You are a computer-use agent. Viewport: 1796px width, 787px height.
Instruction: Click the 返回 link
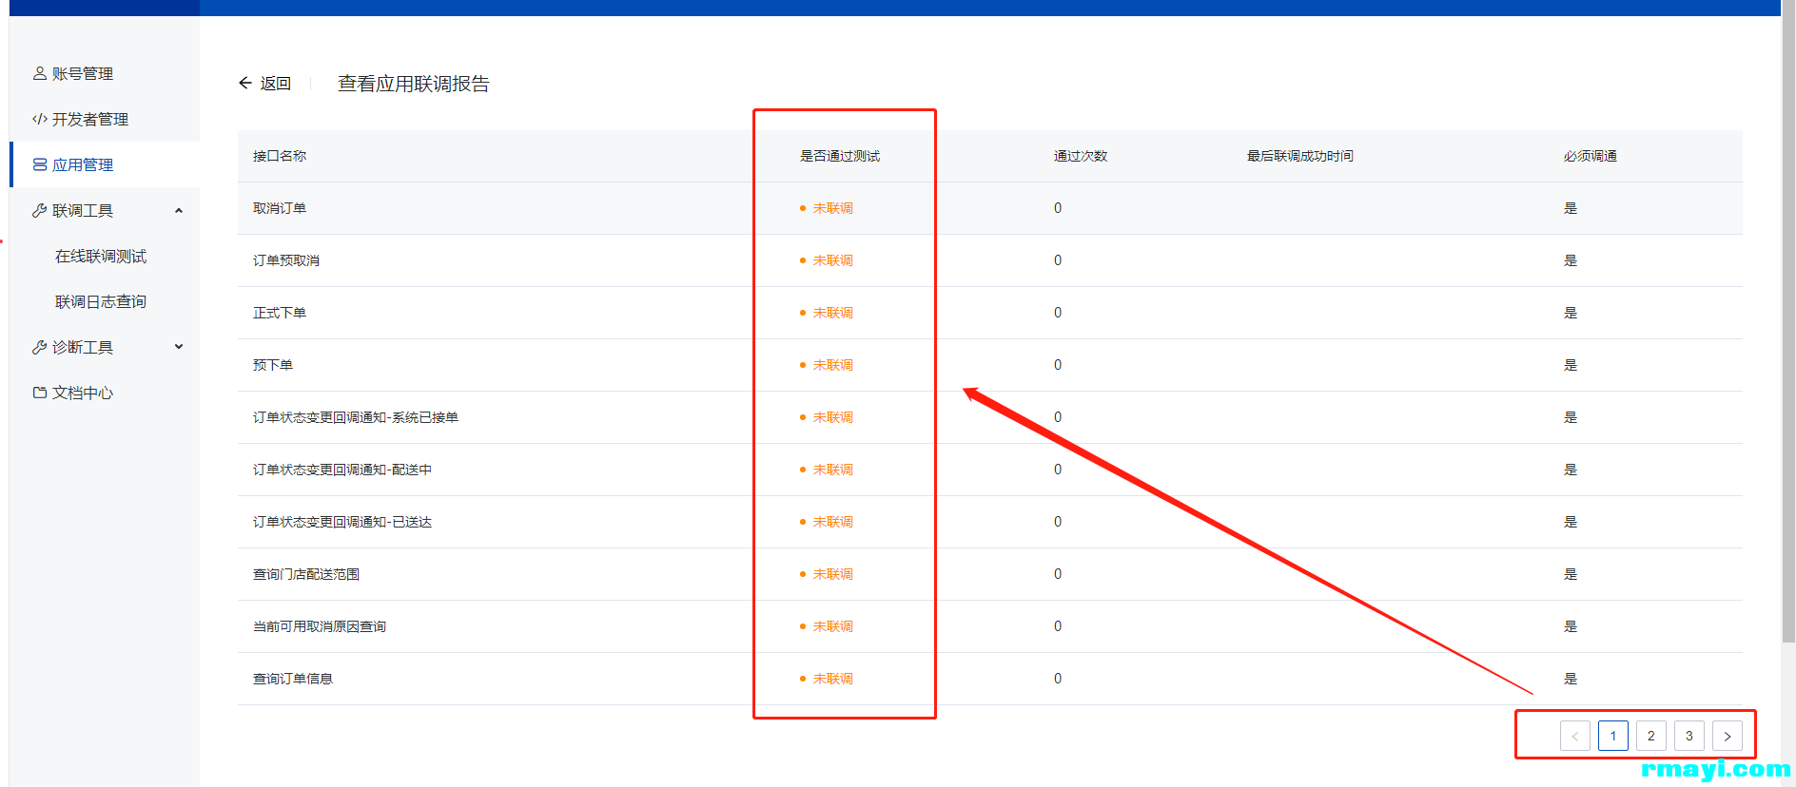click(276, 83)
